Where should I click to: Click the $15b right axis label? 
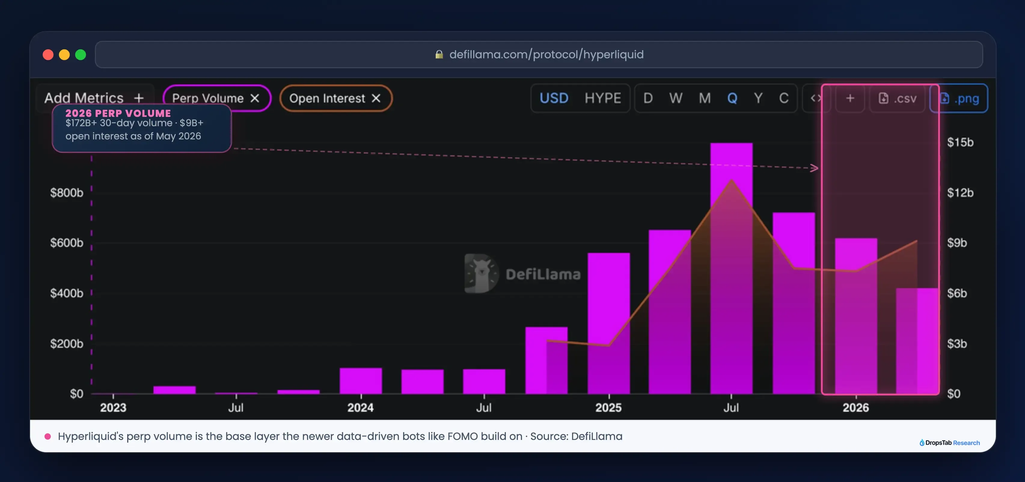click(x=960, y=142)
